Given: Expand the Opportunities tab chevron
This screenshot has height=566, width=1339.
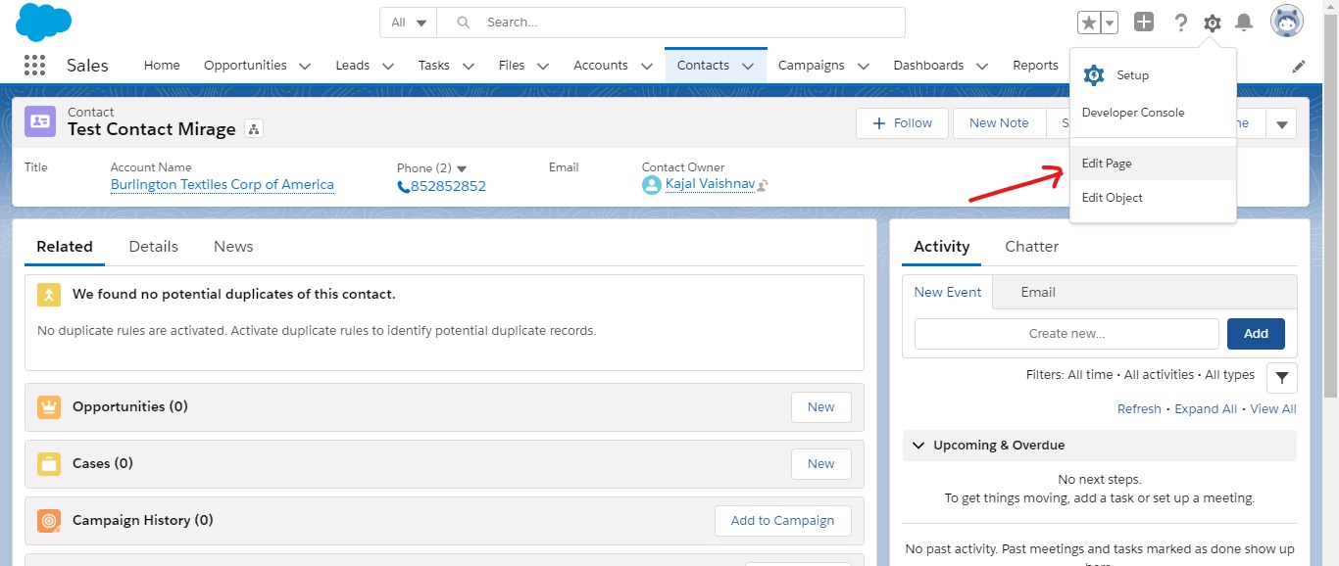Looking at the screenshot, I should (x=305, y=67).
